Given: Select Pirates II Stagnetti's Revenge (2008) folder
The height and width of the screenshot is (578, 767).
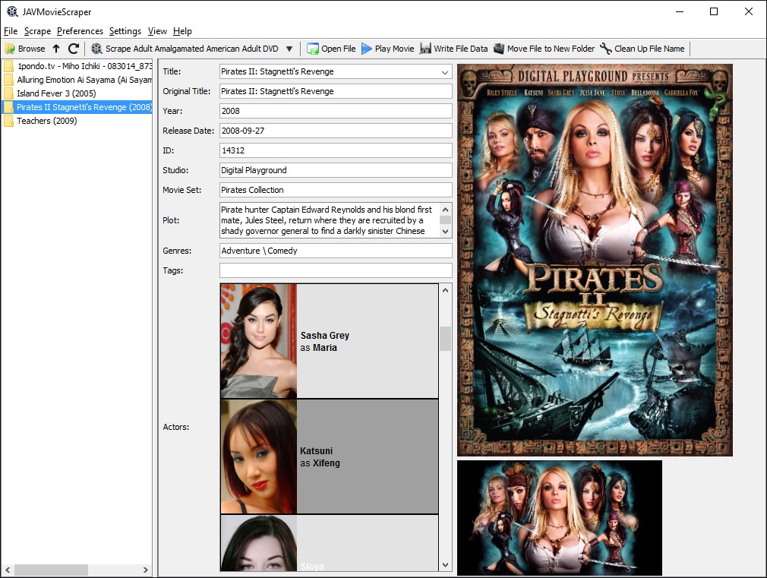Looking at the screenshot, I should click(x=77, y=106).
